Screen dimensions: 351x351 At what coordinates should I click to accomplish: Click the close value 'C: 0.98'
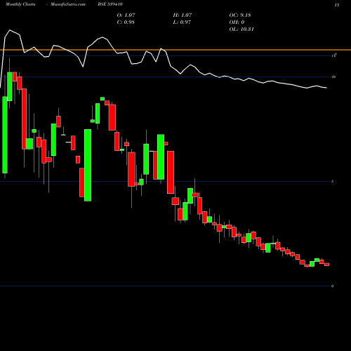[x=126, y=22]
